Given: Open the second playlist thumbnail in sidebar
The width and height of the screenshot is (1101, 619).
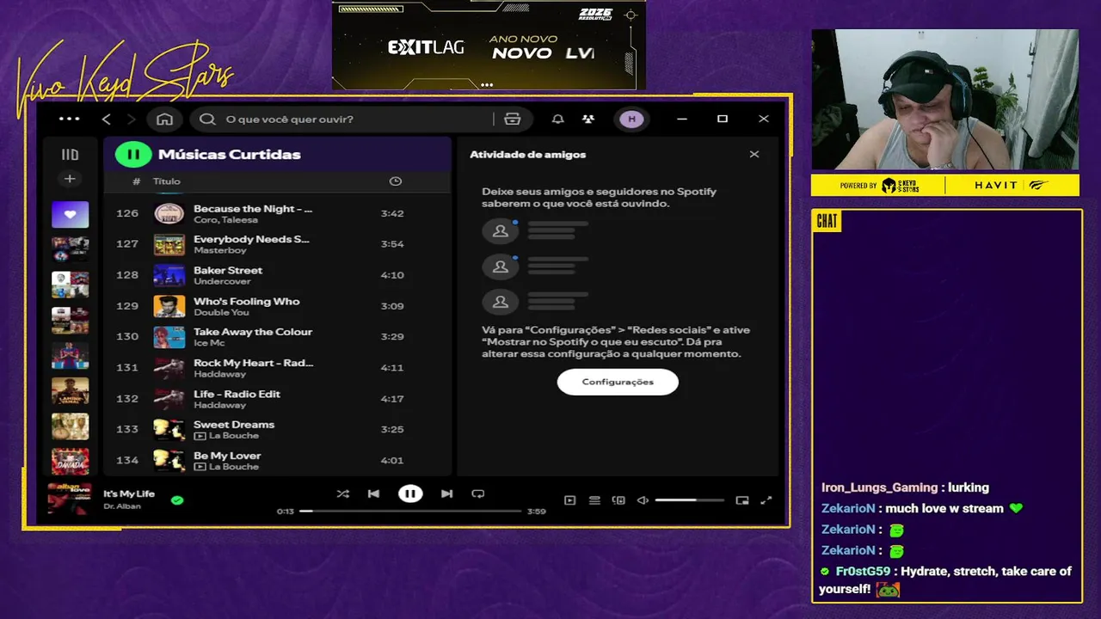Looking at the screenshot, I should [x=70, y=249].
